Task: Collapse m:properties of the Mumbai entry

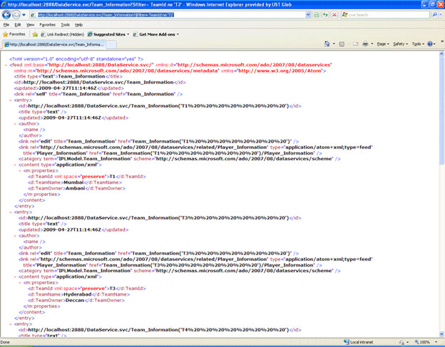Action: (x=20, y=171)
